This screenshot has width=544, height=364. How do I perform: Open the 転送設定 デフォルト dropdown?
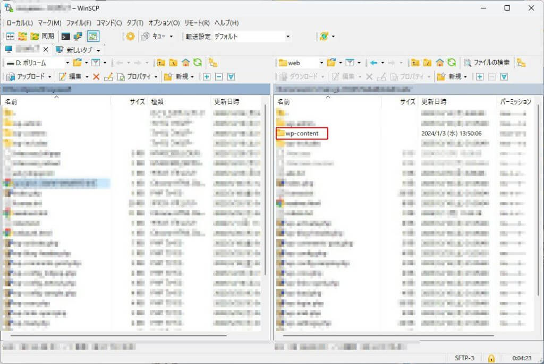coord(287,37)
